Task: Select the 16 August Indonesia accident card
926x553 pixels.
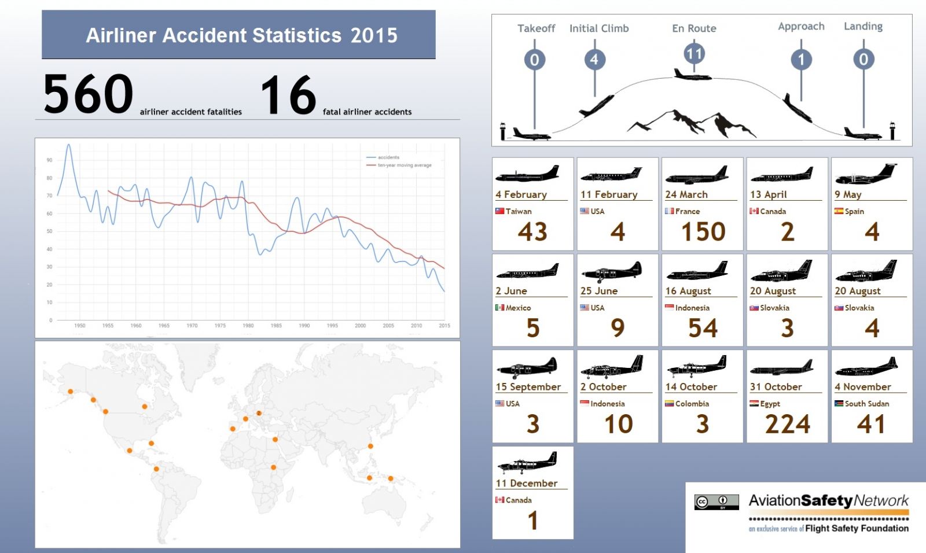Action: pos(702,300)
